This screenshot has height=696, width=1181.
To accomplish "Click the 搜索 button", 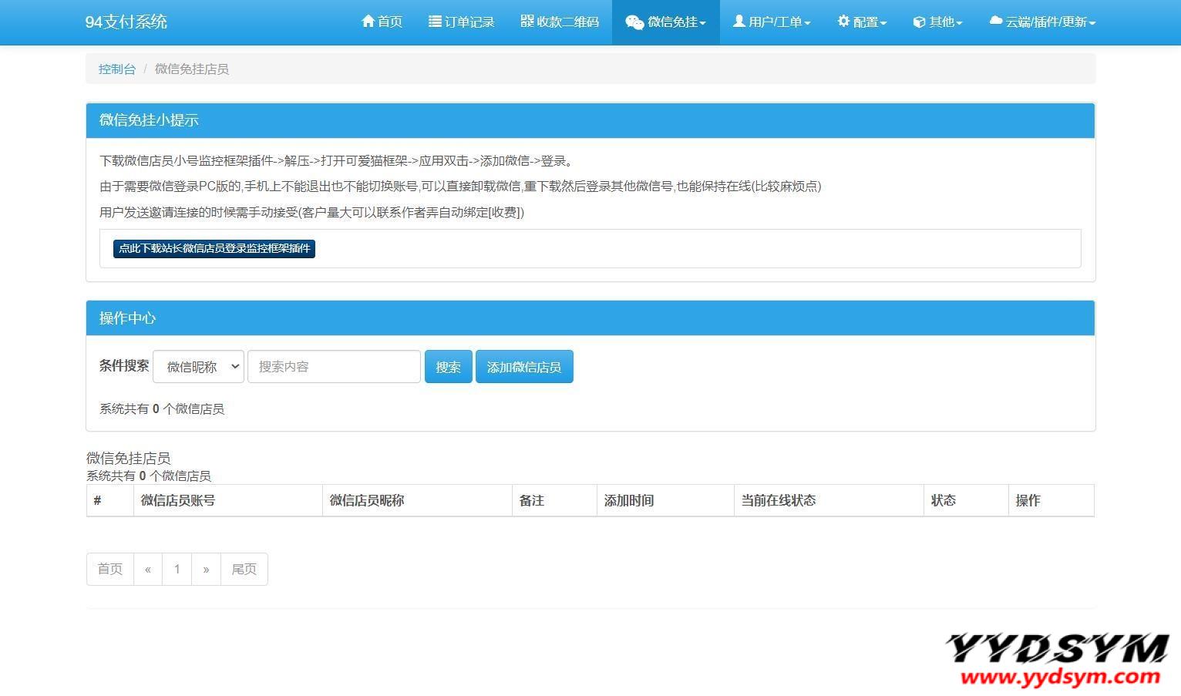I will (448, 367).
